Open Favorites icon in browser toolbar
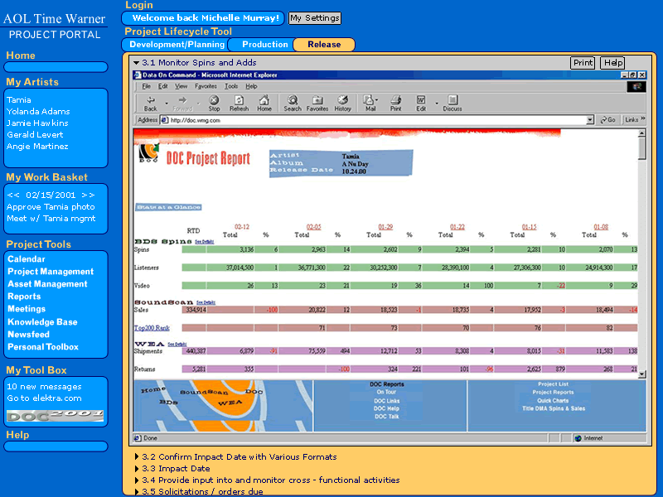The image size is (663, 497). pos(317,99)
